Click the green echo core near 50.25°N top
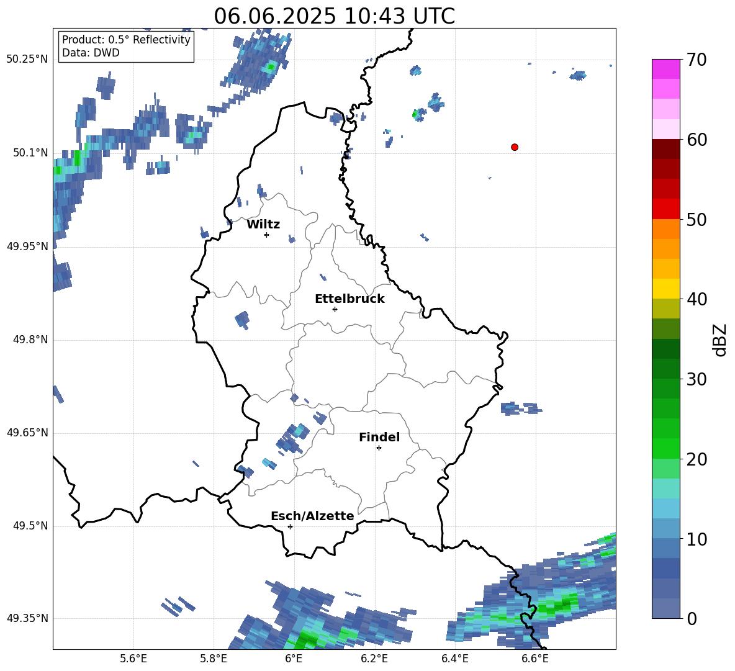735x671 pixels. [x=270, y=67]
